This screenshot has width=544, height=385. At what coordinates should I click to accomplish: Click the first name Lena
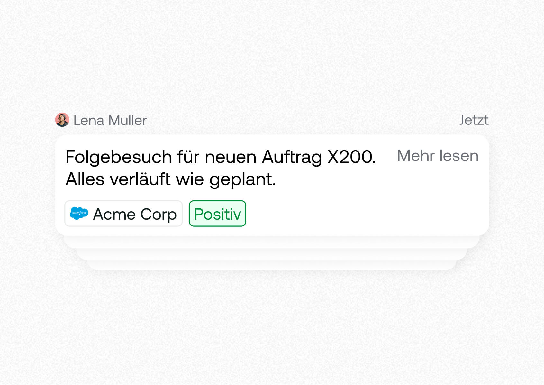[89, 120]
